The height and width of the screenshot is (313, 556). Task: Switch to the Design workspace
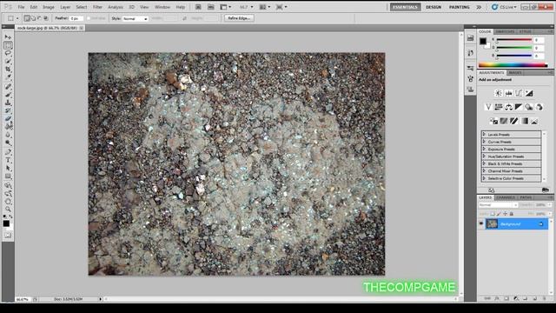434,7
